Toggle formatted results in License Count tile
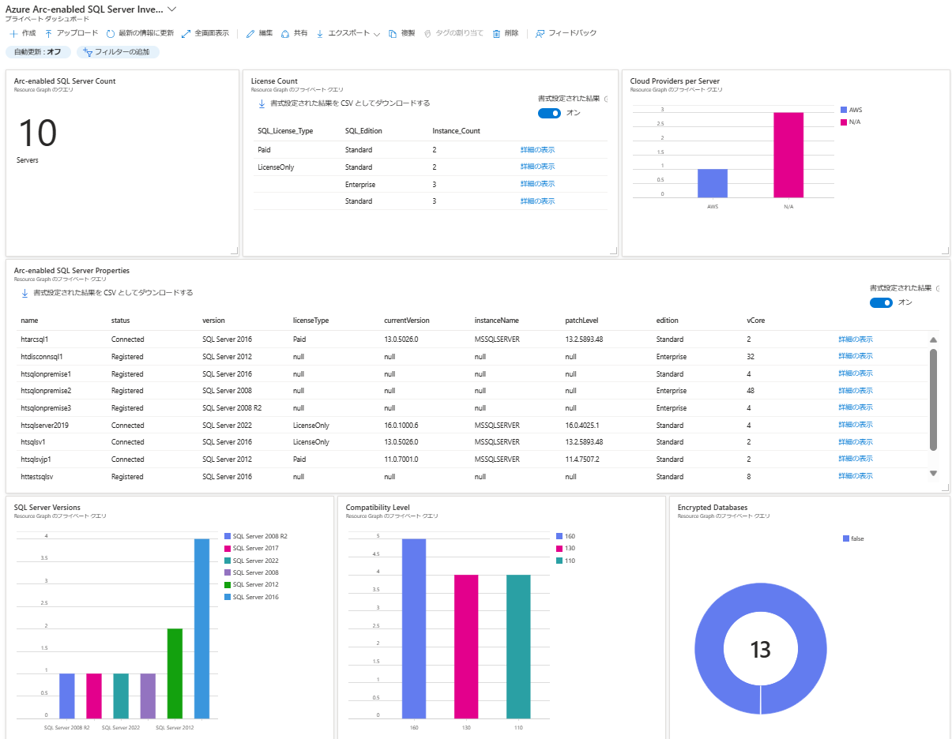 point(549,113)
